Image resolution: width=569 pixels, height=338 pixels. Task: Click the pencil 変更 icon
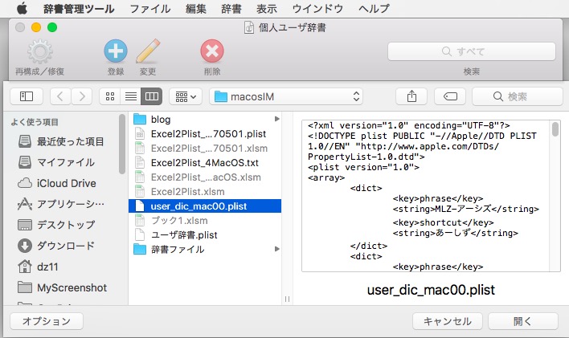[148, 51]
